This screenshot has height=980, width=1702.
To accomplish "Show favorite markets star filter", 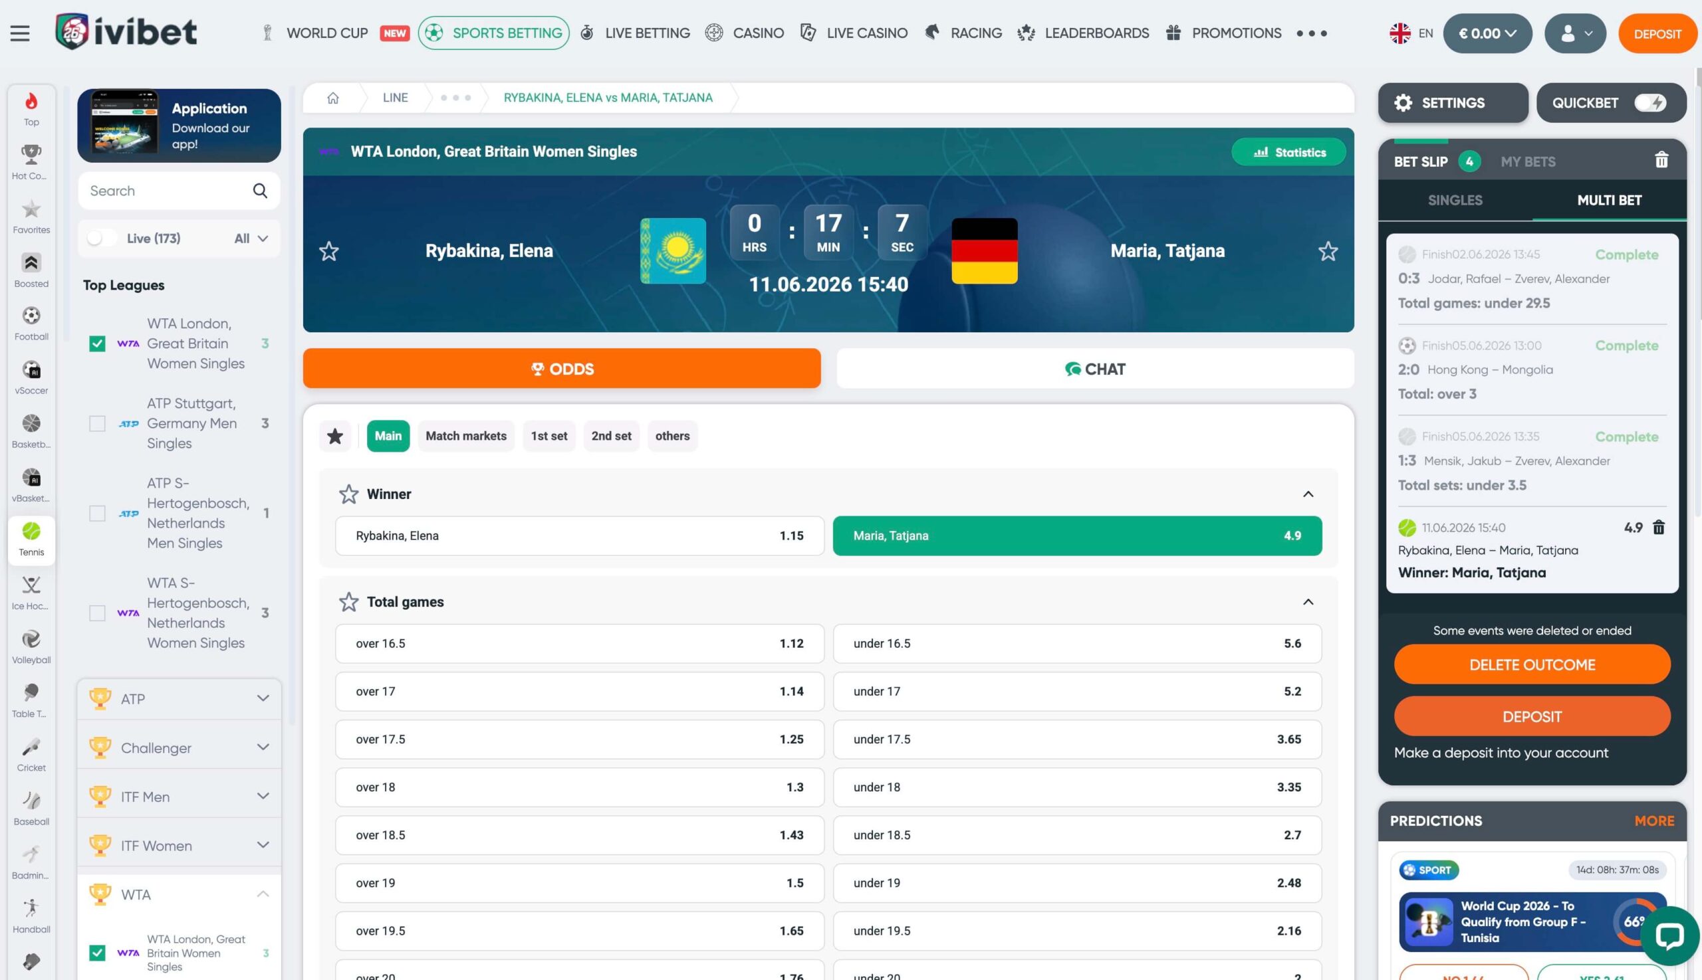I will coord(334,436).
